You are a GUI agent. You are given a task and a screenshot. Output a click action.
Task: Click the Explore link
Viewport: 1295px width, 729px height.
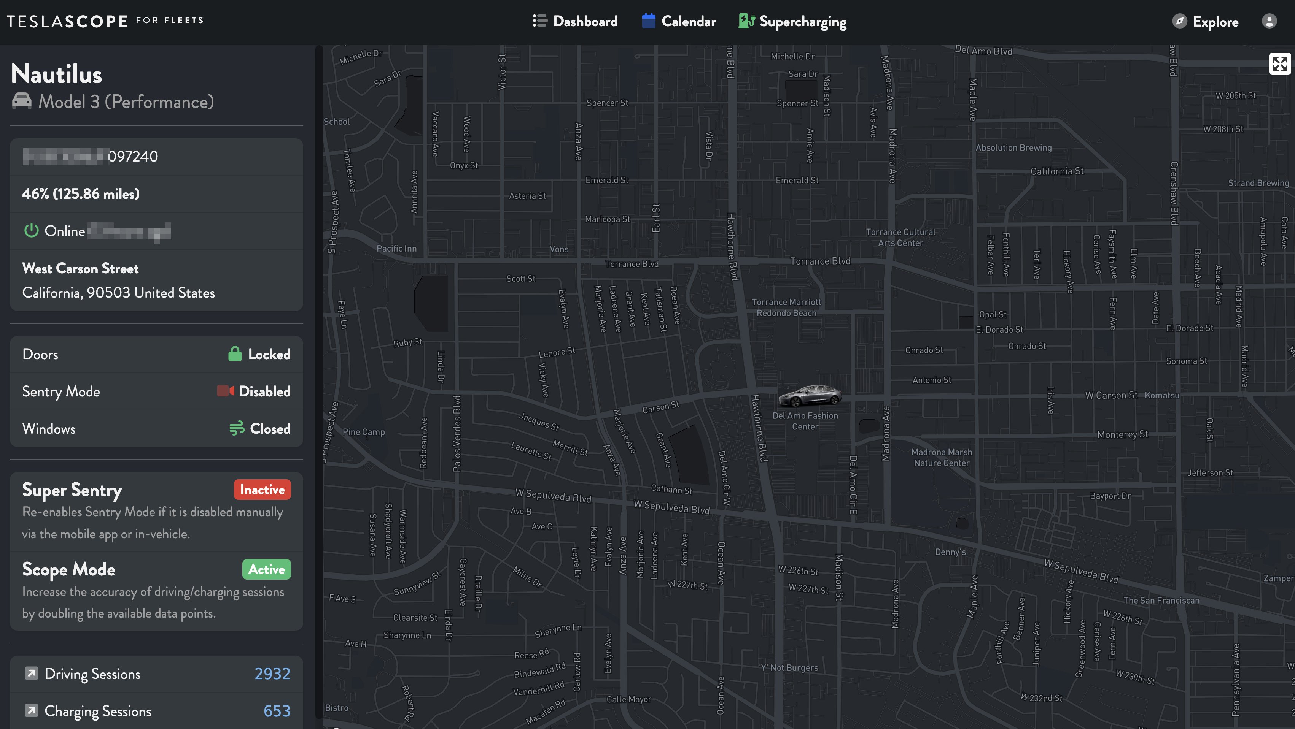pos(1206,22)
